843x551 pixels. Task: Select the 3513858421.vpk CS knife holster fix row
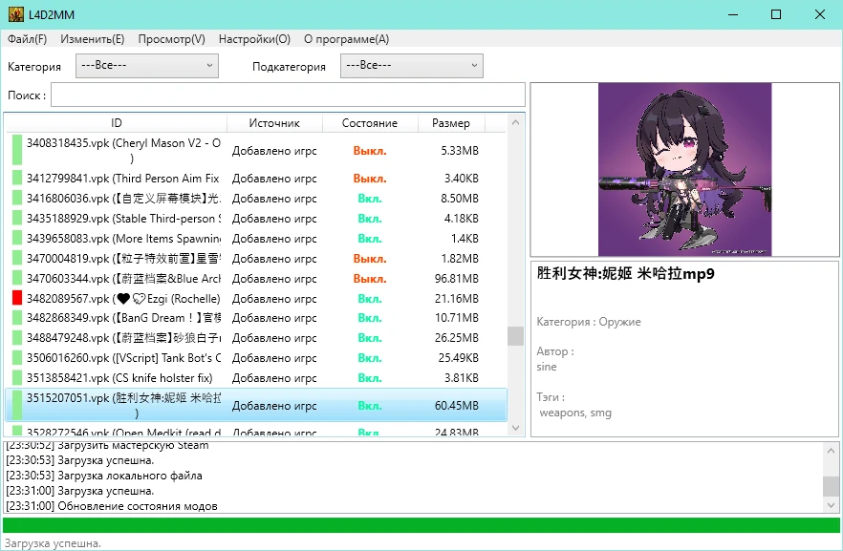click(x=256, y=377)
